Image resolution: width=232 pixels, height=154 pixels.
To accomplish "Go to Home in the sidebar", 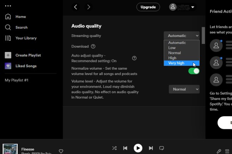I will 21,17.
